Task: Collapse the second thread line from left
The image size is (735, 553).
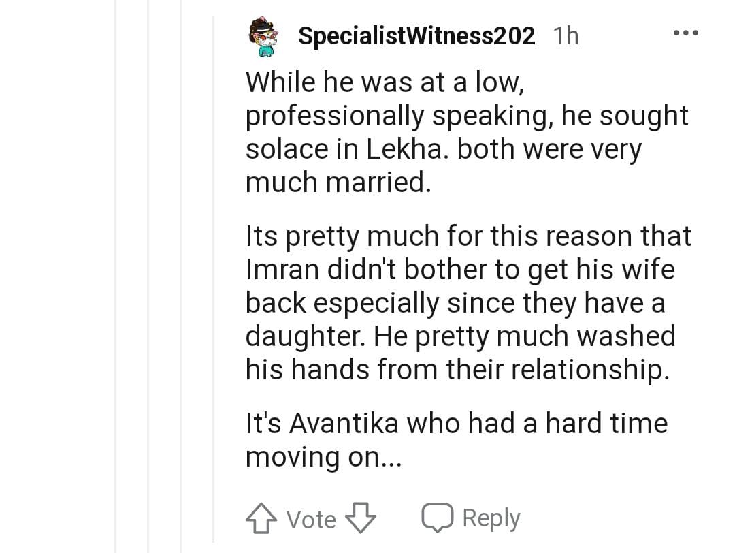Action: click(148, 272)
